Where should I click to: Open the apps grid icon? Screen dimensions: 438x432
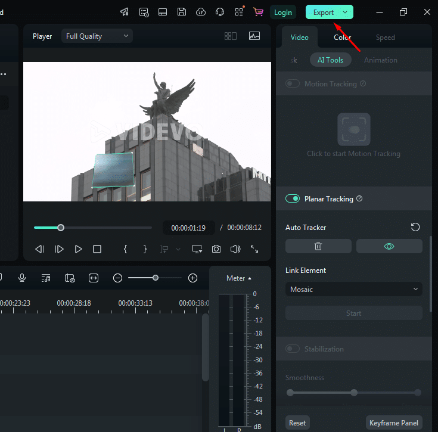click(239, 12)
